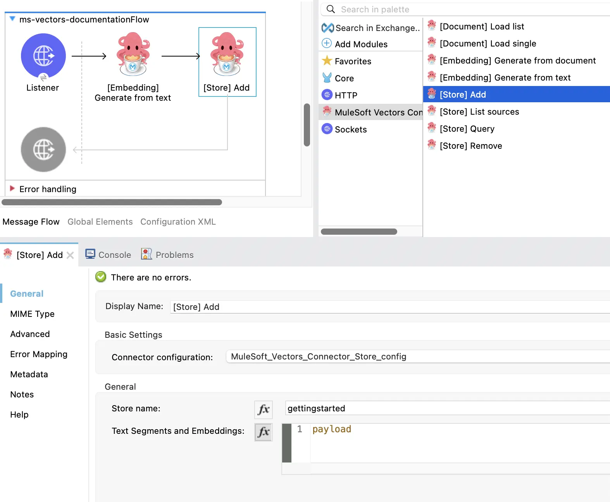The width and height of the screenshot is (610, 502).
Task: Expand the Error handling section
Action: [12, 189]
